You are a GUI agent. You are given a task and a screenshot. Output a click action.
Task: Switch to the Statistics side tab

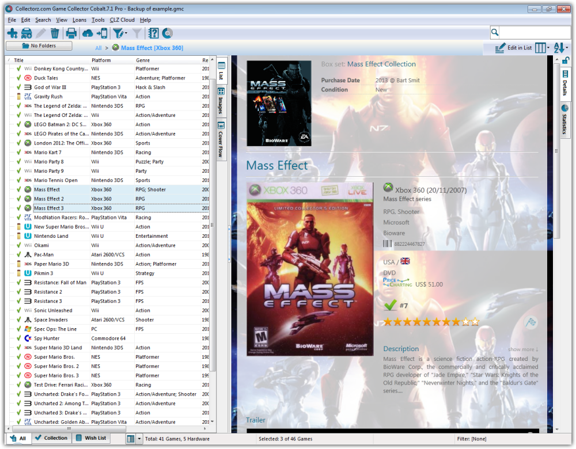(x=565, y=120)
